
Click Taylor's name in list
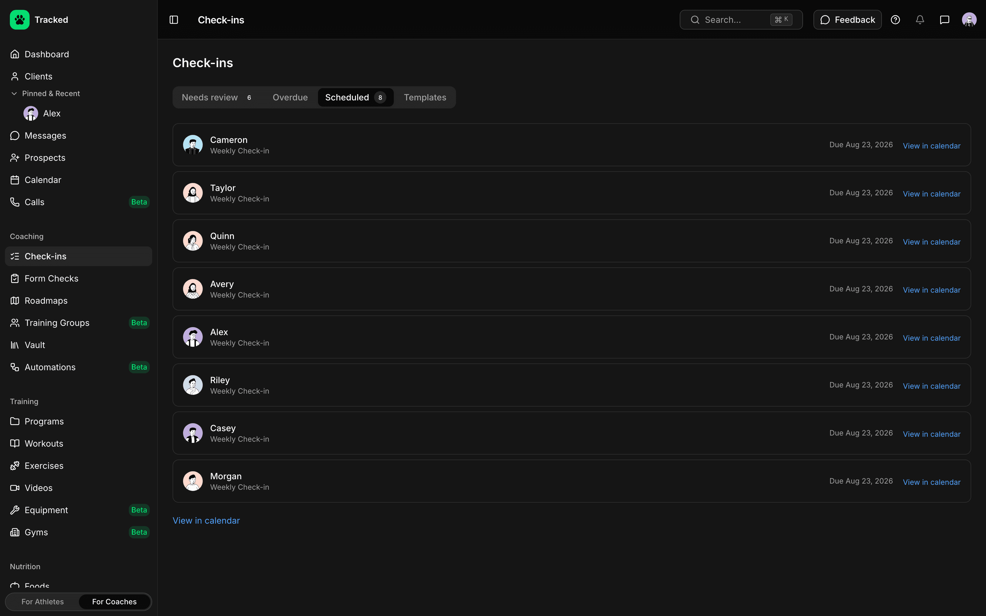click(223, 188)
